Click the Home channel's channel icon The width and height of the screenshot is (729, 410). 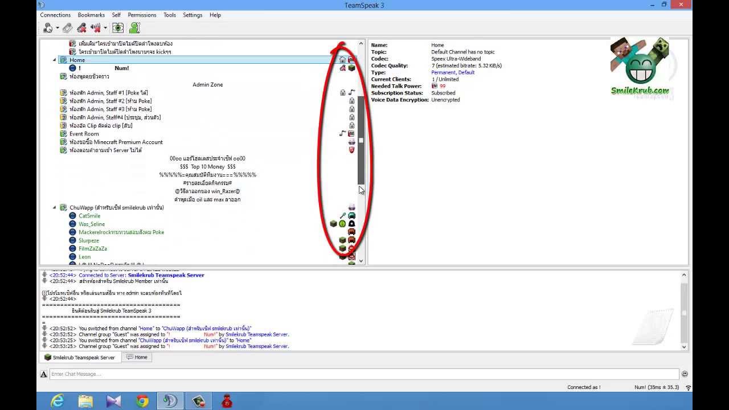pos(64,60)
